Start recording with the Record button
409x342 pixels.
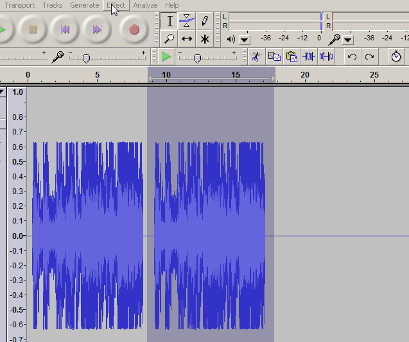pos(134,29)
